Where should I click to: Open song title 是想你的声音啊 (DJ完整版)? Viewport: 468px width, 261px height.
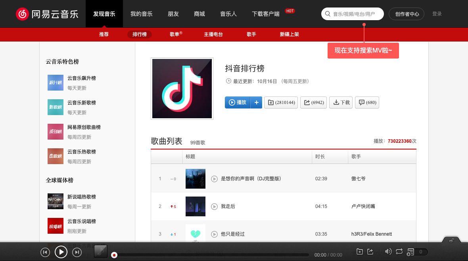click(251, 179)
